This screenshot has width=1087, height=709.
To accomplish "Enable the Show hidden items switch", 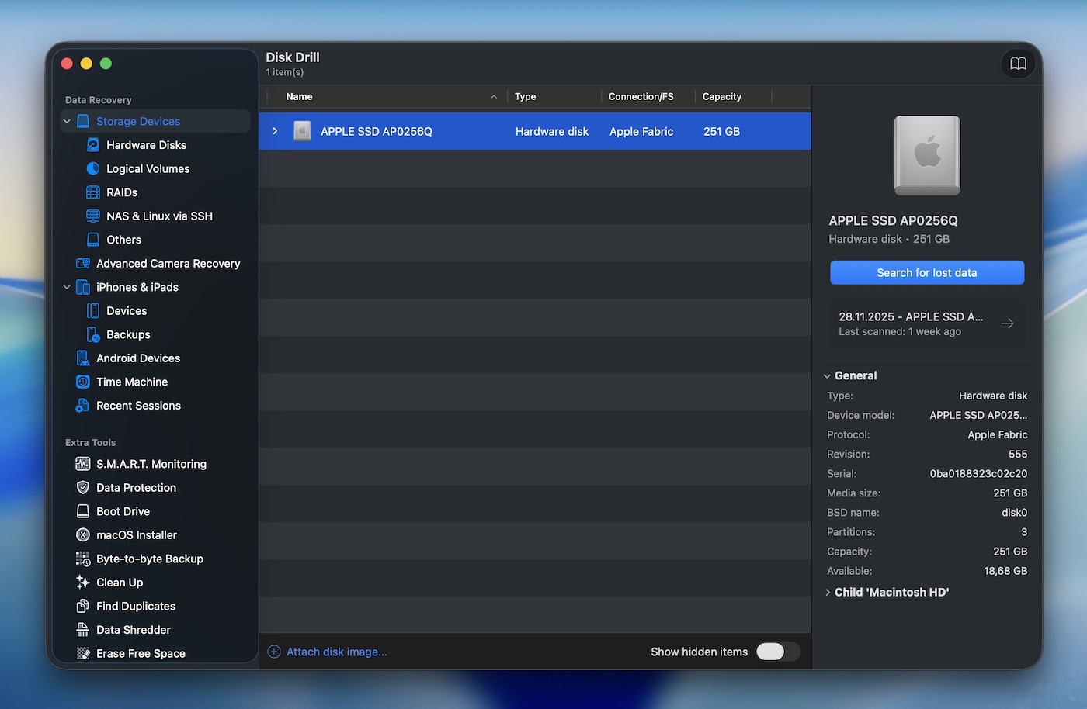I will [778, 652].
